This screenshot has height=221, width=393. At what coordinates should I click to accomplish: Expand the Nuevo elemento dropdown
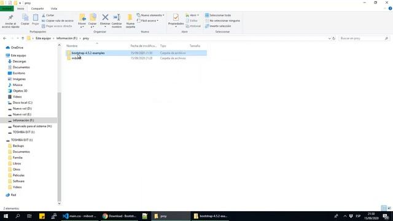tap(150, 15)
